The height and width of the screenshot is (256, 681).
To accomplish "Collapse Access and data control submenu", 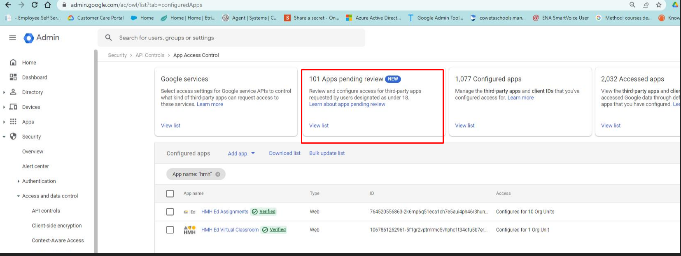I will 19,196.
